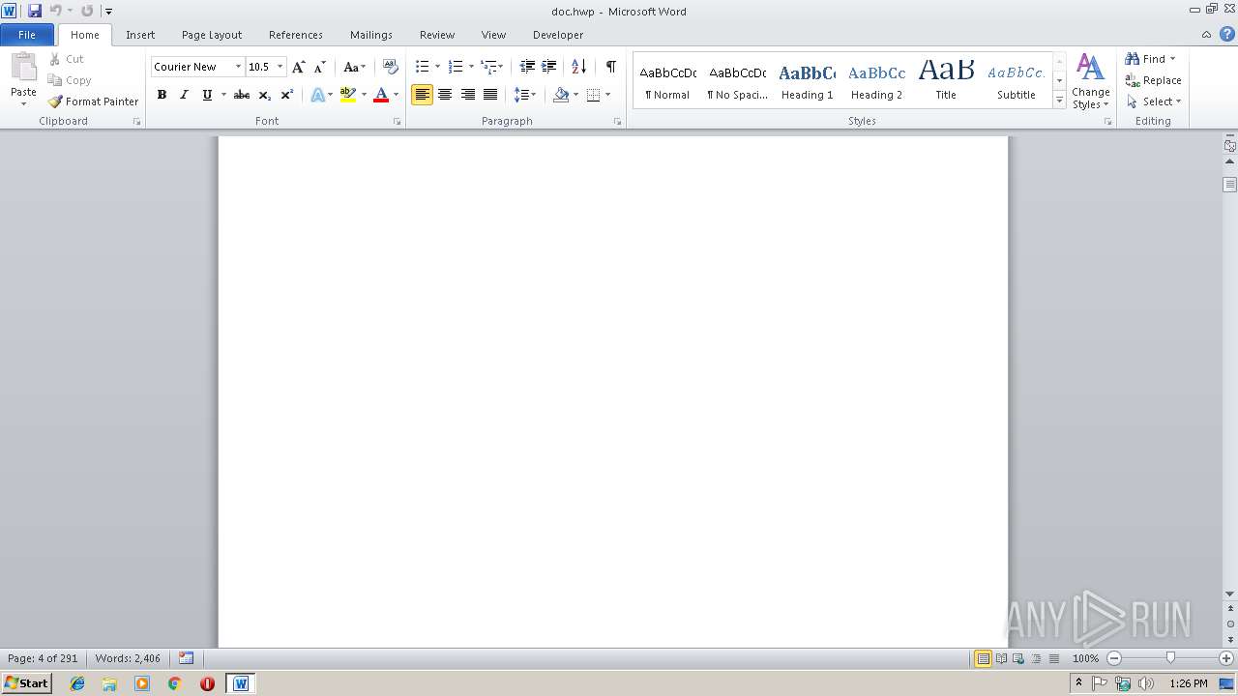Switch to the Insert tab
Screen dimensions: 1238x696
pyautogui.click(x=140, y=35)
